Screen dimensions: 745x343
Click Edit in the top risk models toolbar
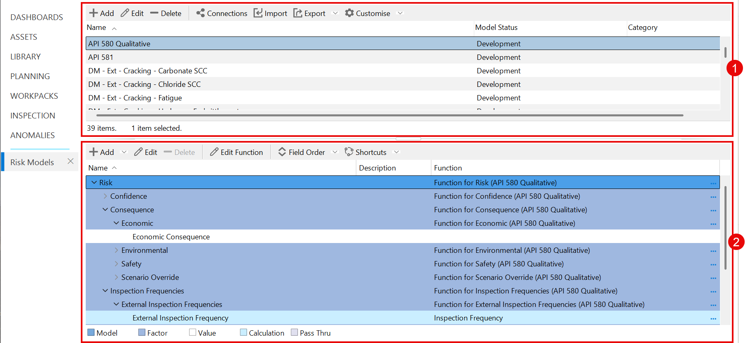tap(132, 13)
